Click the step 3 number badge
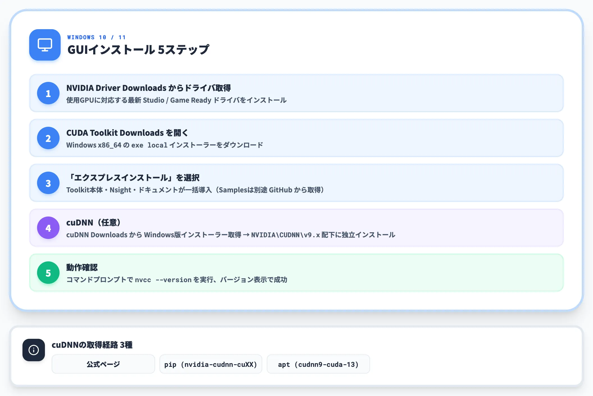This screenshot has height=396, width=593. pos(48,183)
